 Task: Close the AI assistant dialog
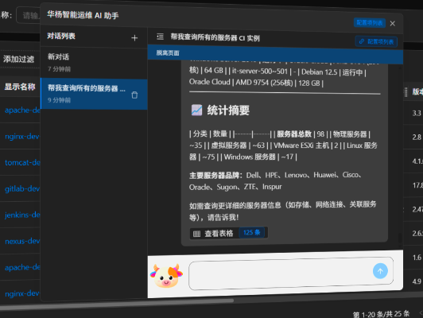(393, 24)
